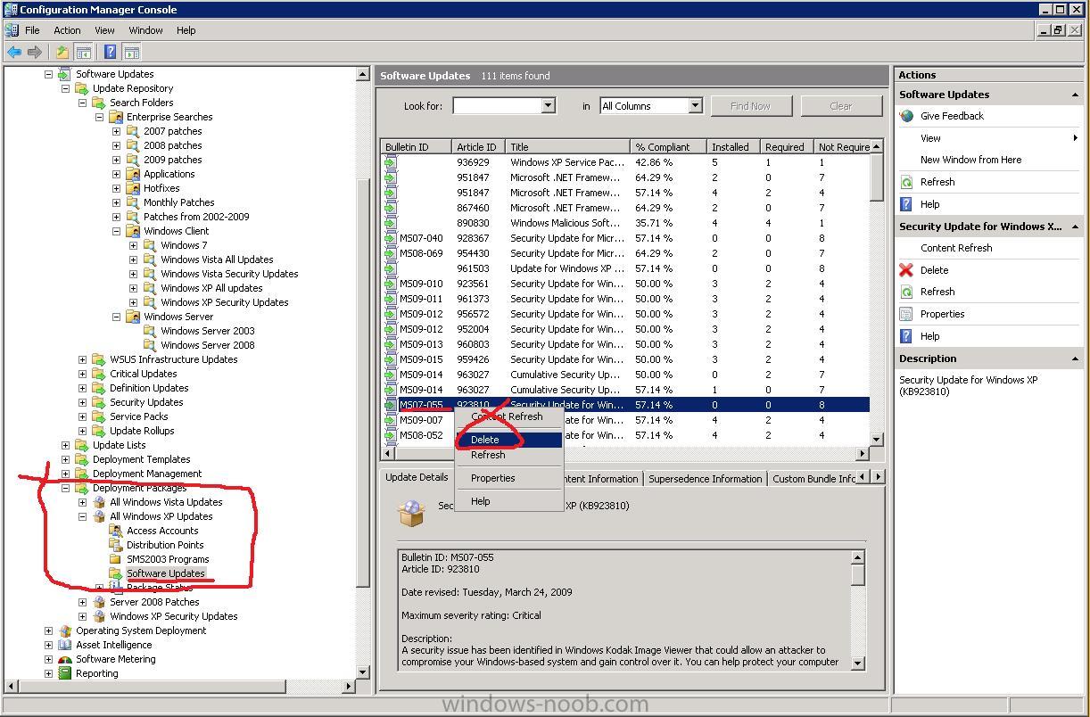
Task: Select Help in the context menu
Action: pos(508,501)
